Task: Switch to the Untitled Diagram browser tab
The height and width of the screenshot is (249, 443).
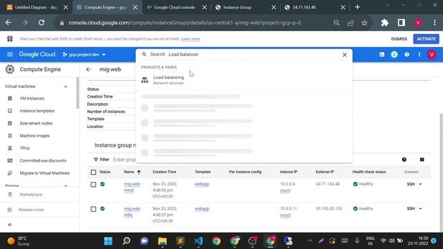Action: click(x=35, y=8)
